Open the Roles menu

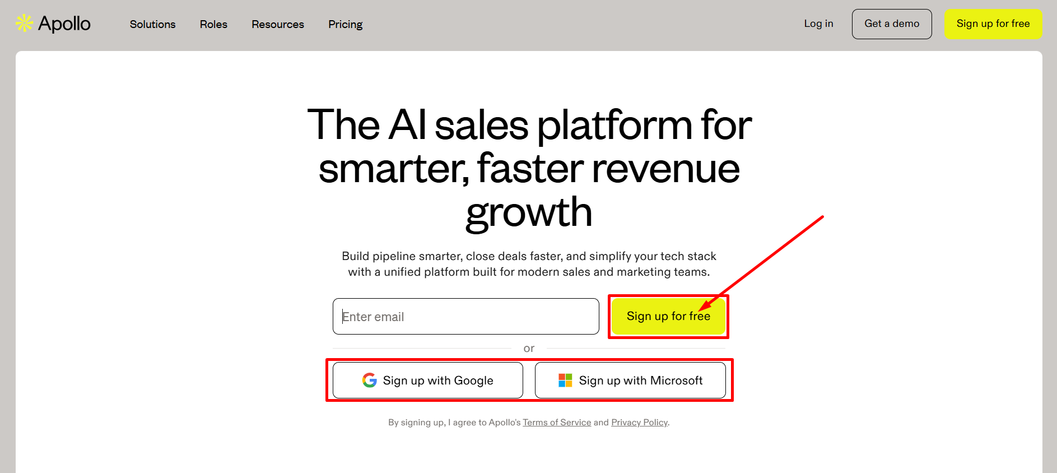pos(213,24)
